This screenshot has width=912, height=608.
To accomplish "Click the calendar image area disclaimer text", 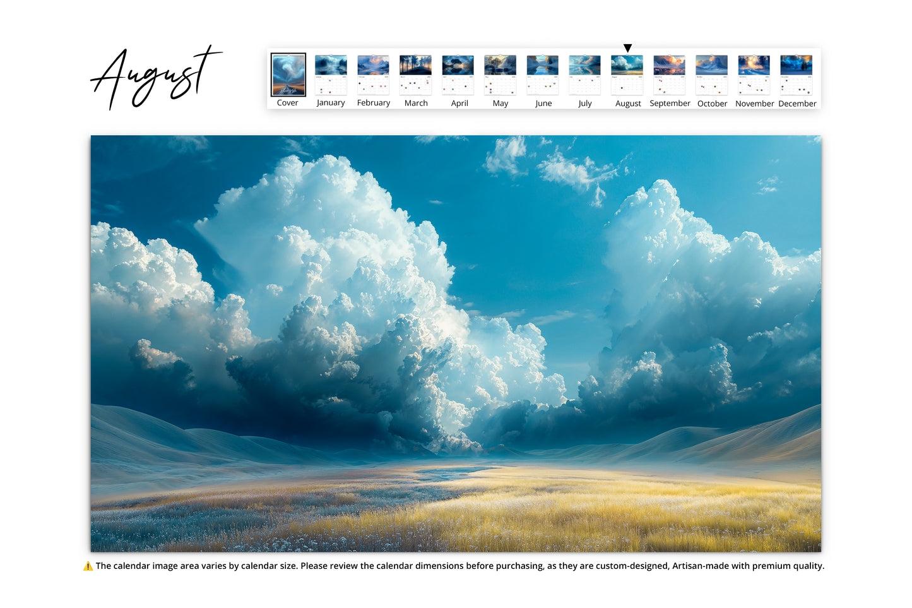I will 460,566.
